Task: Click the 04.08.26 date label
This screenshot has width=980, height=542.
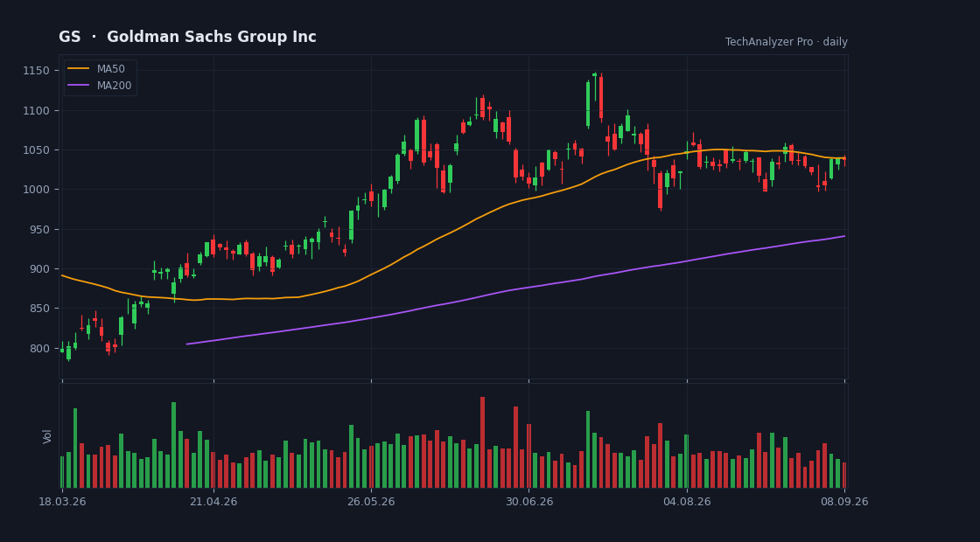Action: click(x=687, y=502)
